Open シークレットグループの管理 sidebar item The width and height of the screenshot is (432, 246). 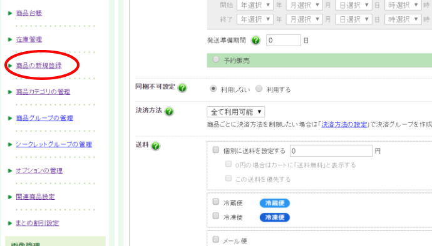(x=54, y=144)
